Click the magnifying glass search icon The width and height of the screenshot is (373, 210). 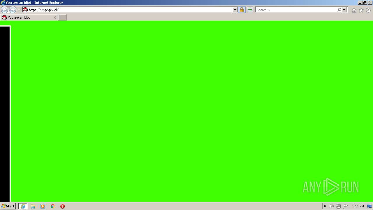click(x=339, y=10)
